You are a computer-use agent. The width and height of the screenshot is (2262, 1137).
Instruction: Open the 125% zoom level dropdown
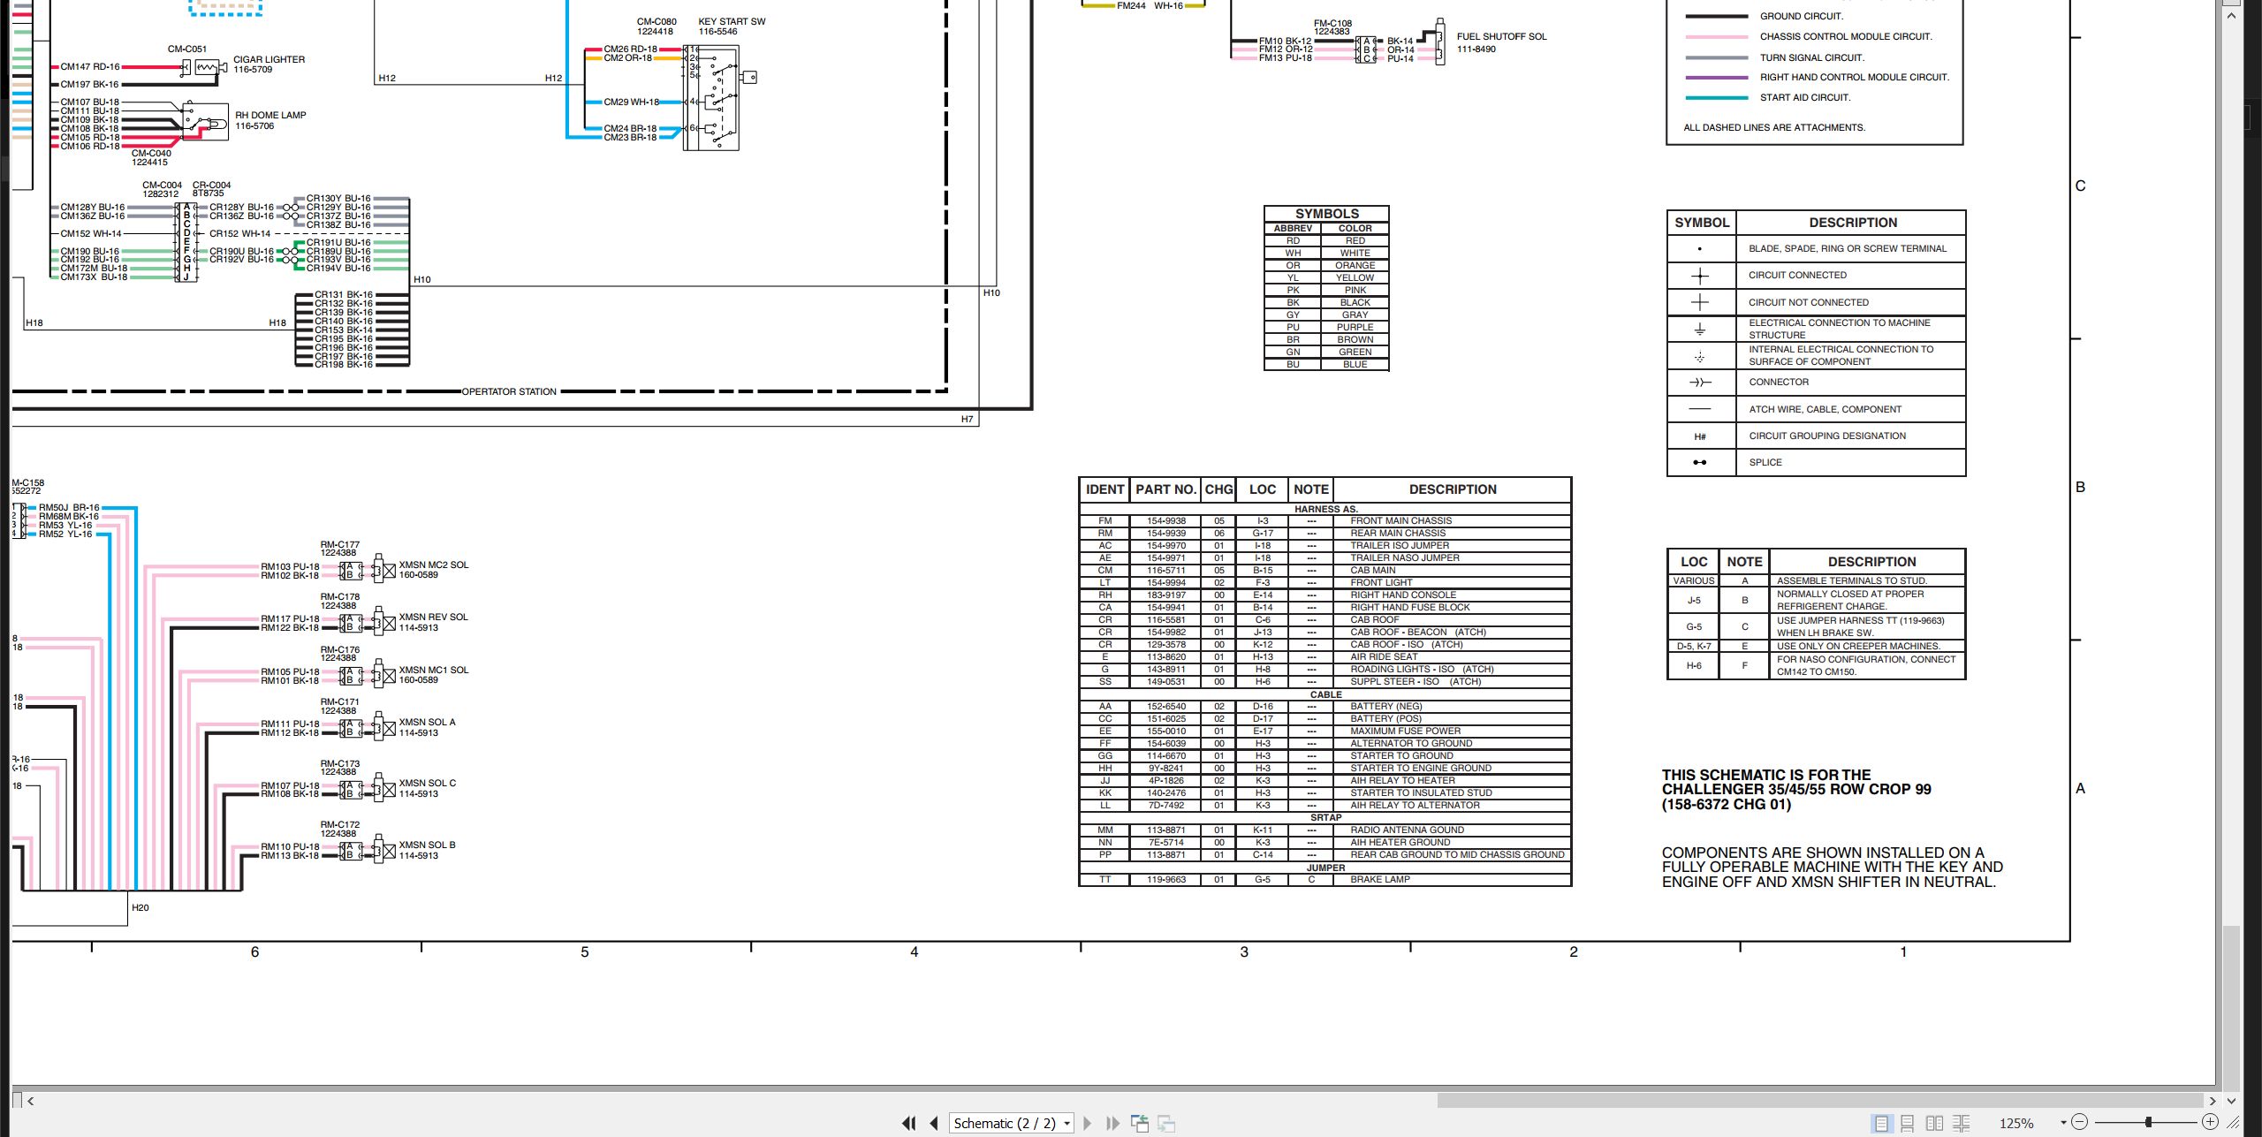pos(2063,1123)
